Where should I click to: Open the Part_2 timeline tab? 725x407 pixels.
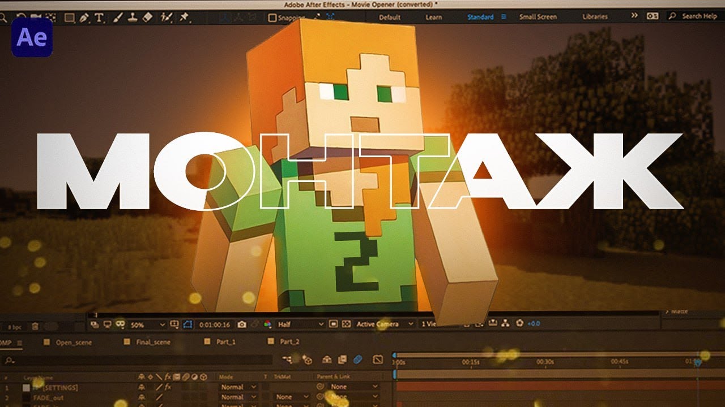pyautogui.click(x=289, y=342)
